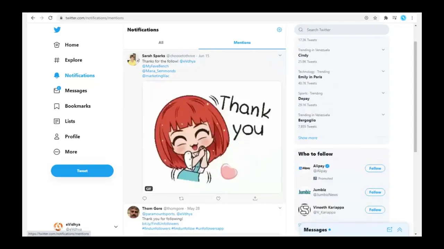Click the #findunfollowers hashtag
The image size is (444, 249).
156,229
